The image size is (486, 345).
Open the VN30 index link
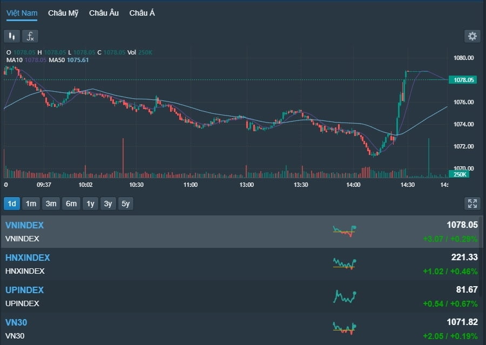tap(16, 322)
